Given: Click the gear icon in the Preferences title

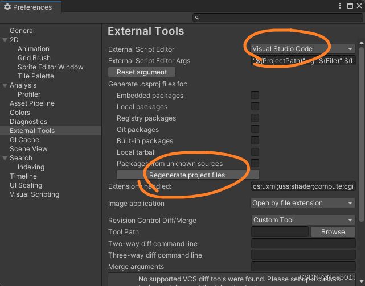Looking at the screenshot, I should [6, 7].
